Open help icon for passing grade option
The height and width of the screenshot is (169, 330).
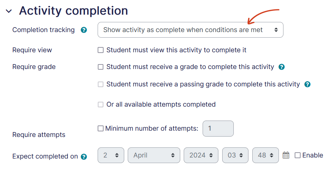(308, 84)
